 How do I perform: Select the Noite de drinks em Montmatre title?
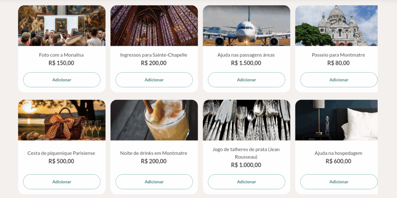[154, 153]
